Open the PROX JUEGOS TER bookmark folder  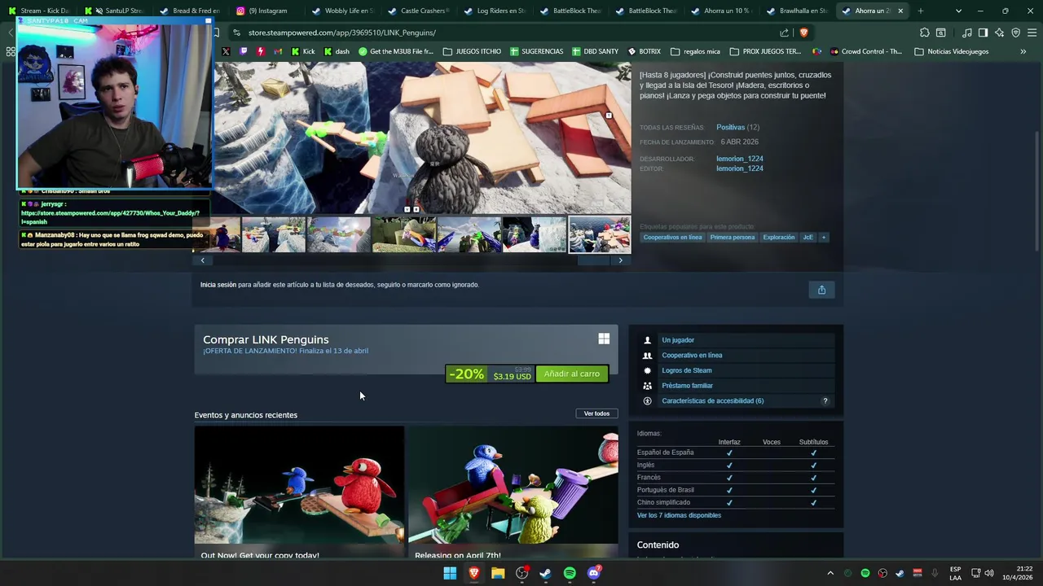pyautogui.click(x=765, y=51)
